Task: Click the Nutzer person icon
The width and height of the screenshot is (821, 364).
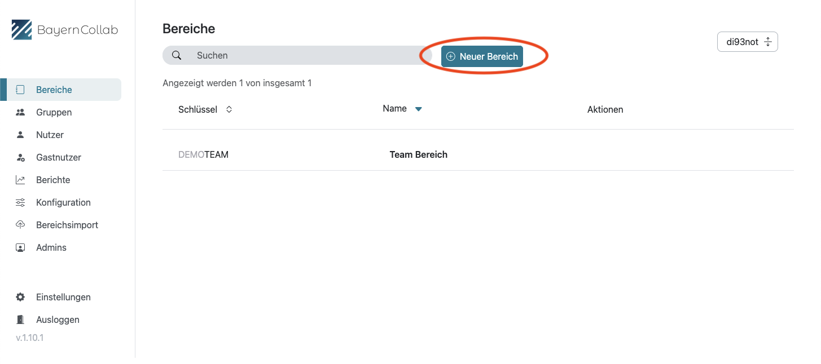Action: click(x=20, y=135)
